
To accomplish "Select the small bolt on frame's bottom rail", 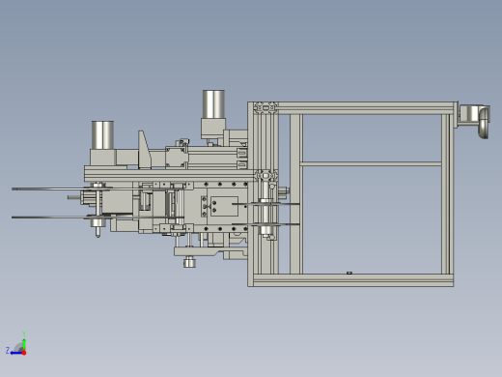I will [349, 273].
